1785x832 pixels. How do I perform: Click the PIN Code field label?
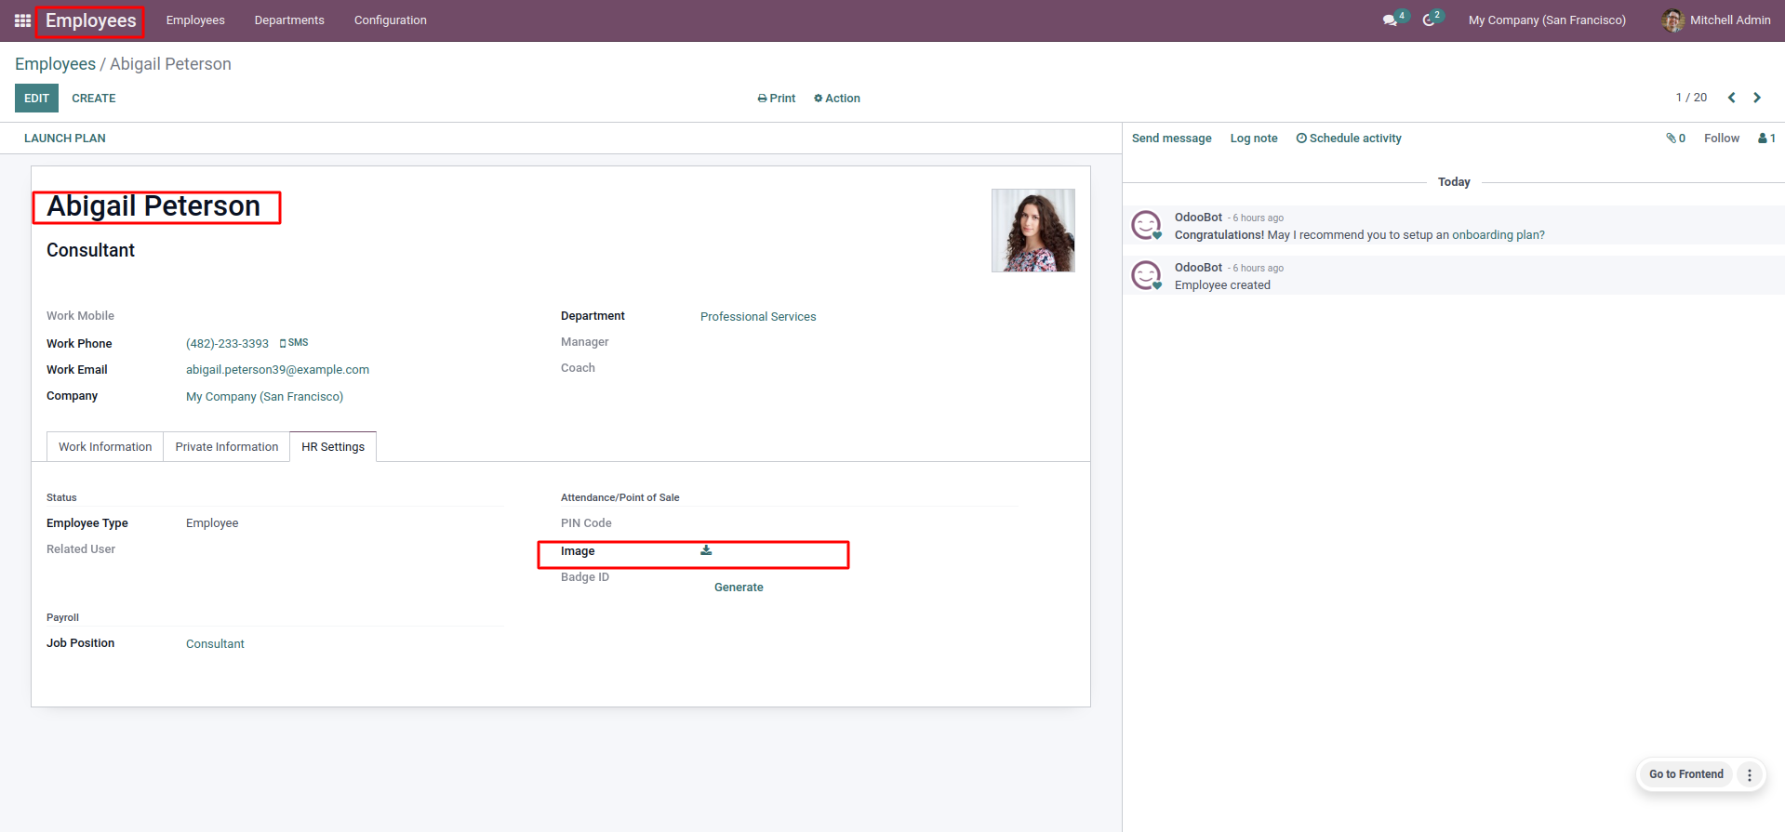586,523
